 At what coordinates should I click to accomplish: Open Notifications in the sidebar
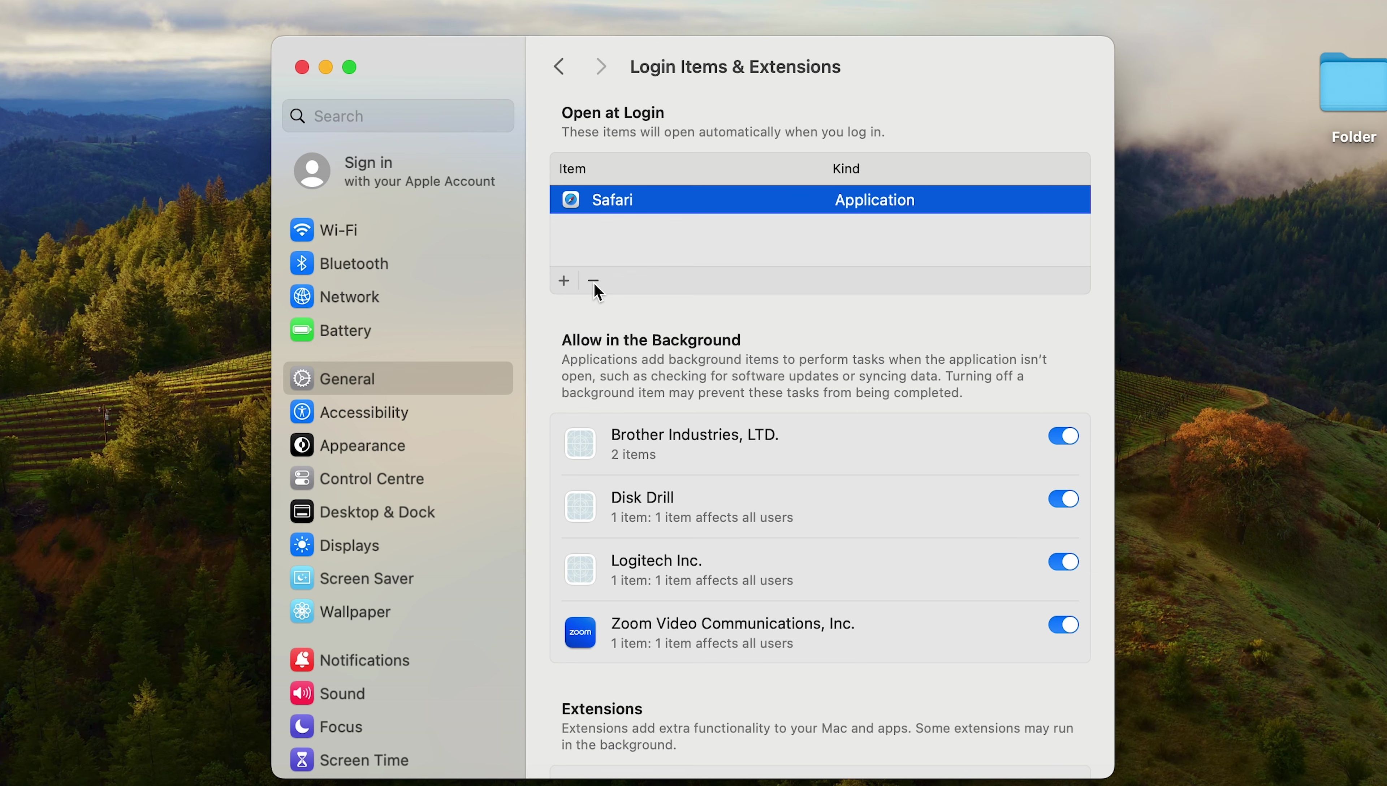pyautogui.click(x=398, y=660)
